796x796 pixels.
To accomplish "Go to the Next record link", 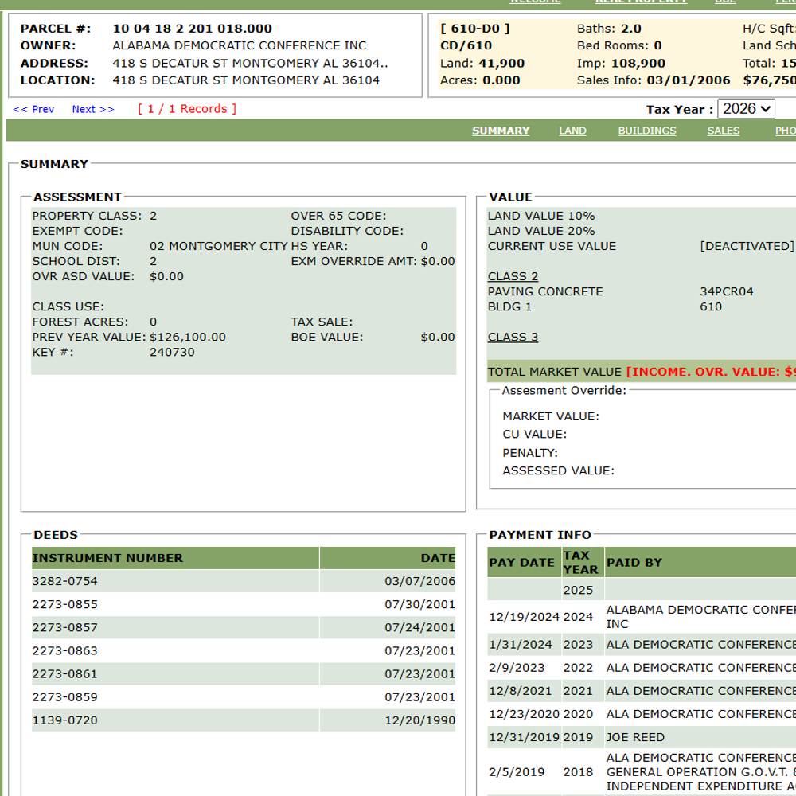I will [x=93, y=109].
